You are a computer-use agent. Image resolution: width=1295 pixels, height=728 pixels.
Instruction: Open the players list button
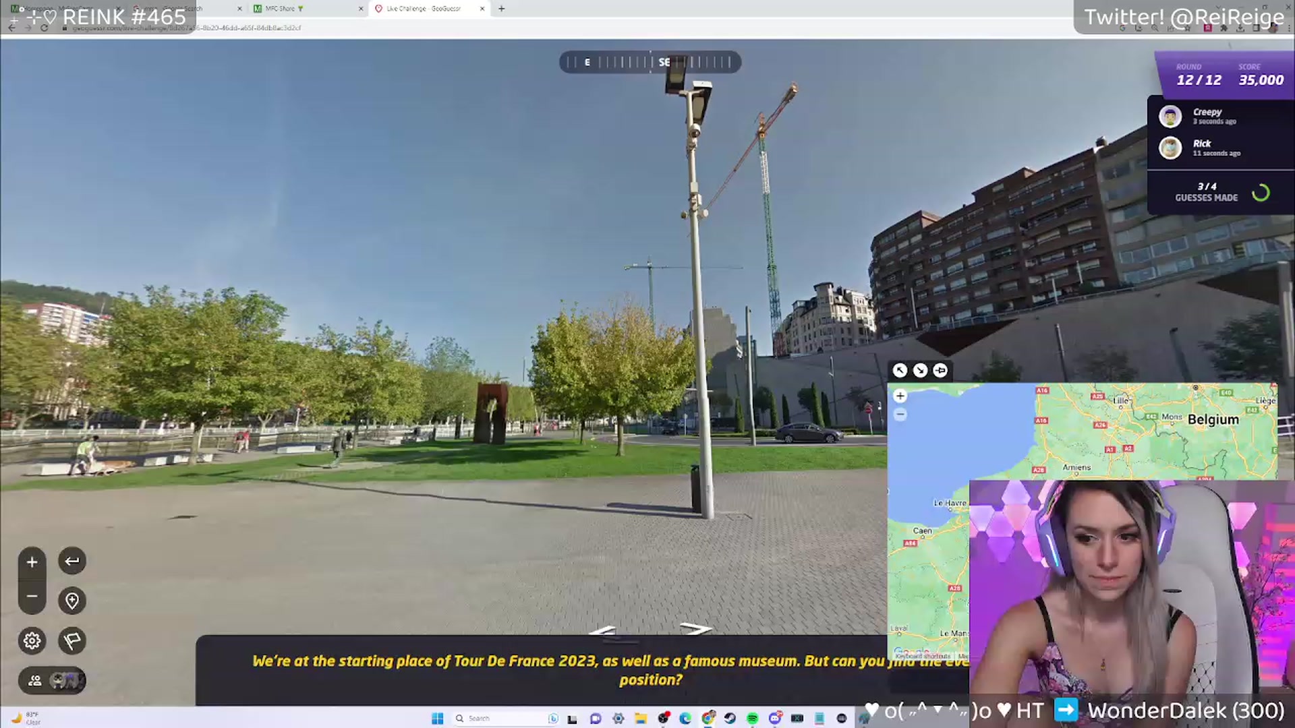coord(52,680)
